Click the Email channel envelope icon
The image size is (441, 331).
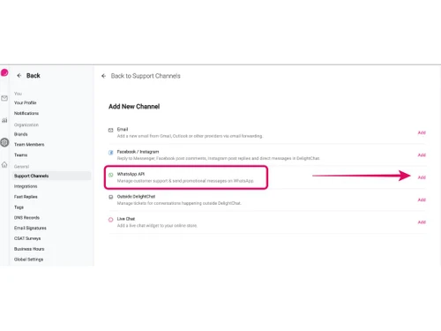[111, 130]
